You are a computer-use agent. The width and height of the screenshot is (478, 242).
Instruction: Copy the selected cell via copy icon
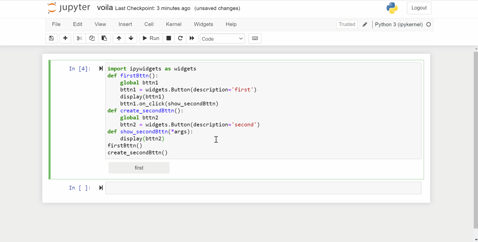click(x=92, y=38)
